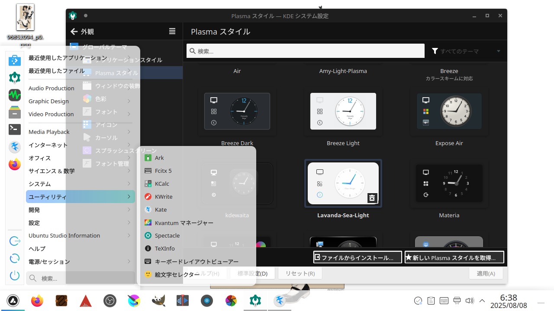Launch Konsole terminal from launcher favorites
This screenshot has width=554, height=311.
point(15,129)
